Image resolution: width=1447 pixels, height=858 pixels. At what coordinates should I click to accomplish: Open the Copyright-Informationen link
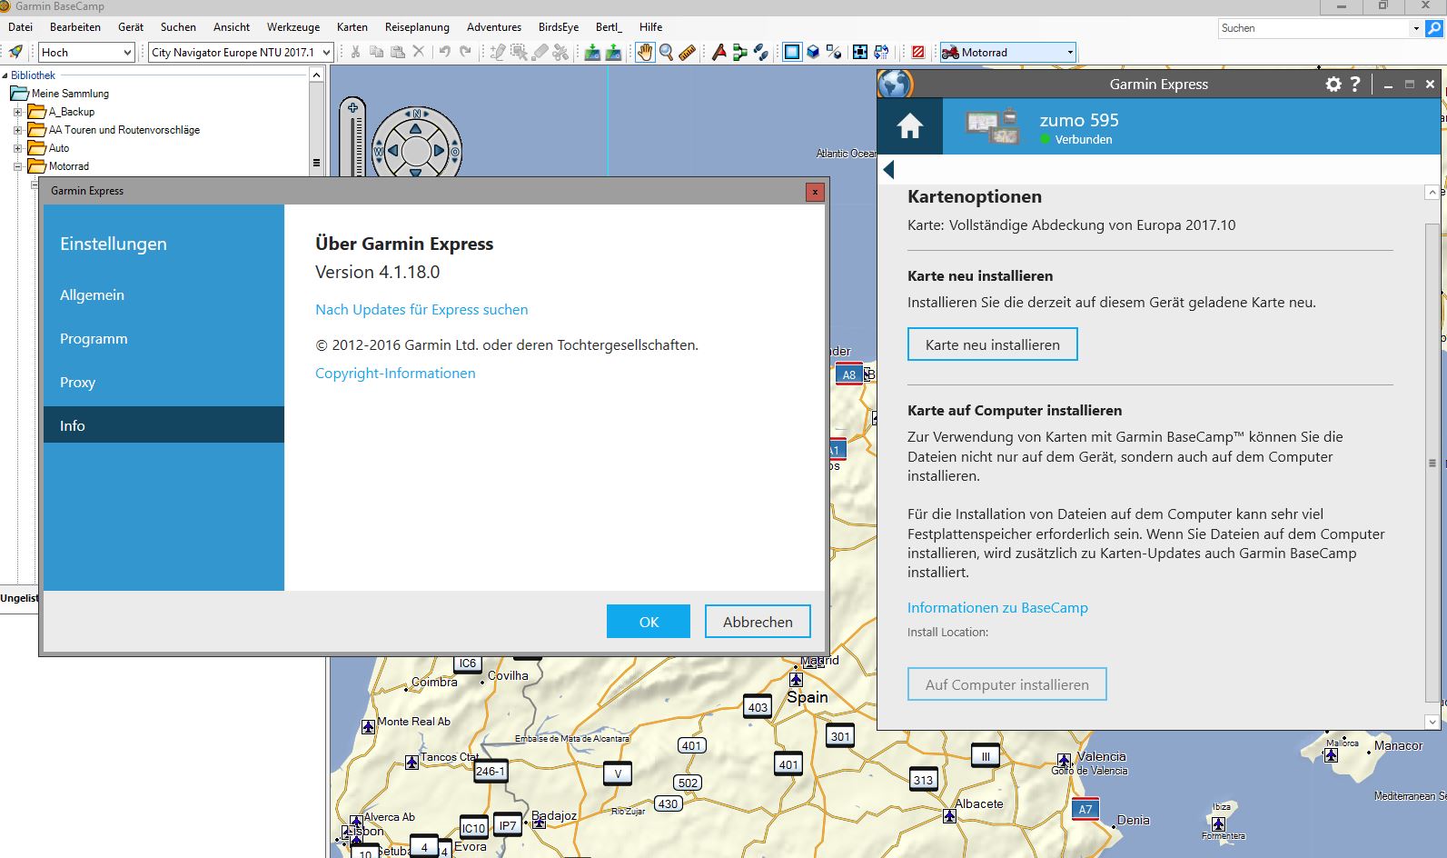pyautogui.click(x=395, y=373)
